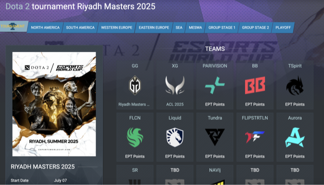Click 'EPT Points' under TSpirit
The width and height of the screenshot is (324, 185).
click(295, 104)
